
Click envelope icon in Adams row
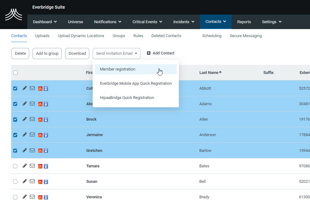point(32,104)
